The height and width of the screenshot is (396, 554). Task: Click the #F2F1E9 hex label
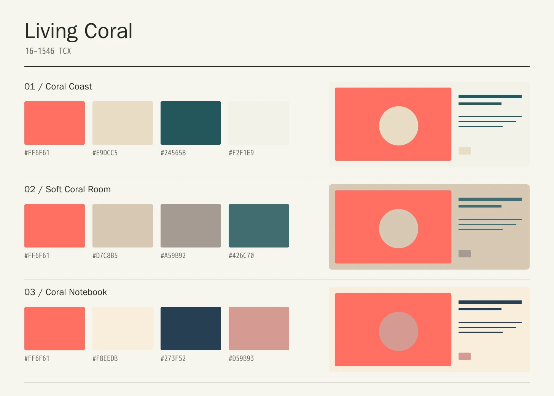tap(241, 153)
